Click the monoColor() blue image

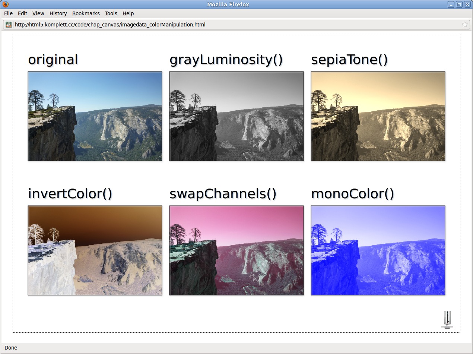(x=378, y=250)
